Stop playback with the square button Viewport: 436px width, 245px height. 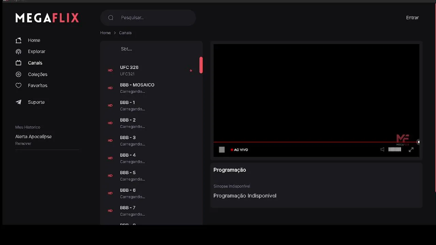[222, 150]
